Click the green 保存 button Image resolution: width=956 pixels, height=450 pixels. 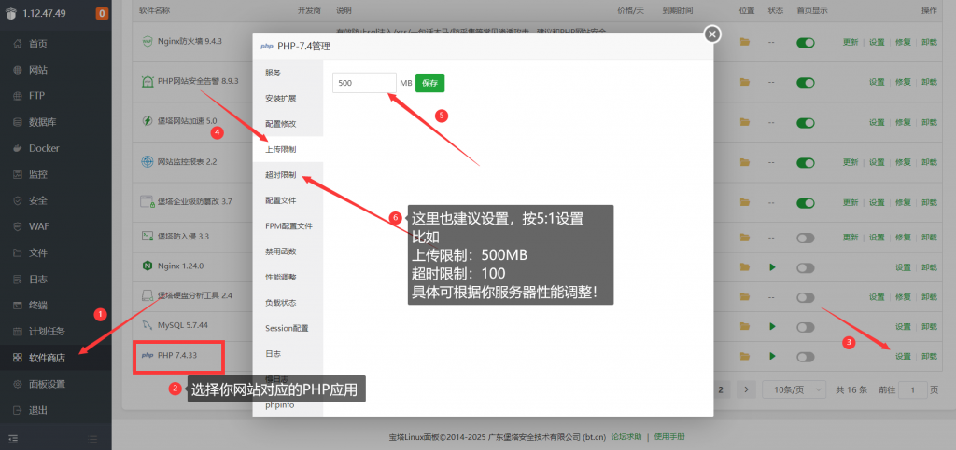pyautogui.click(x=429, y=83)
